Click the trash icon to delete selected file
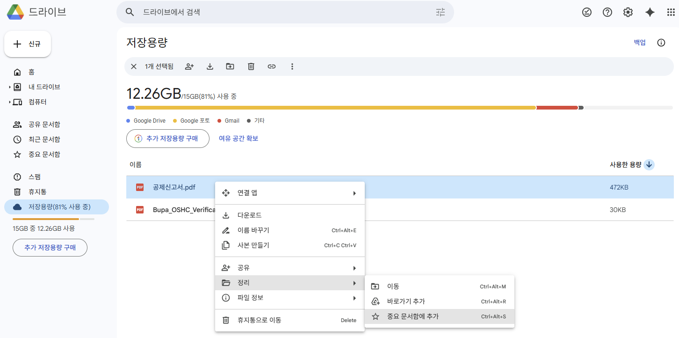Image resolution: width=679 pixels, height=338 pixels. point(251,66)
